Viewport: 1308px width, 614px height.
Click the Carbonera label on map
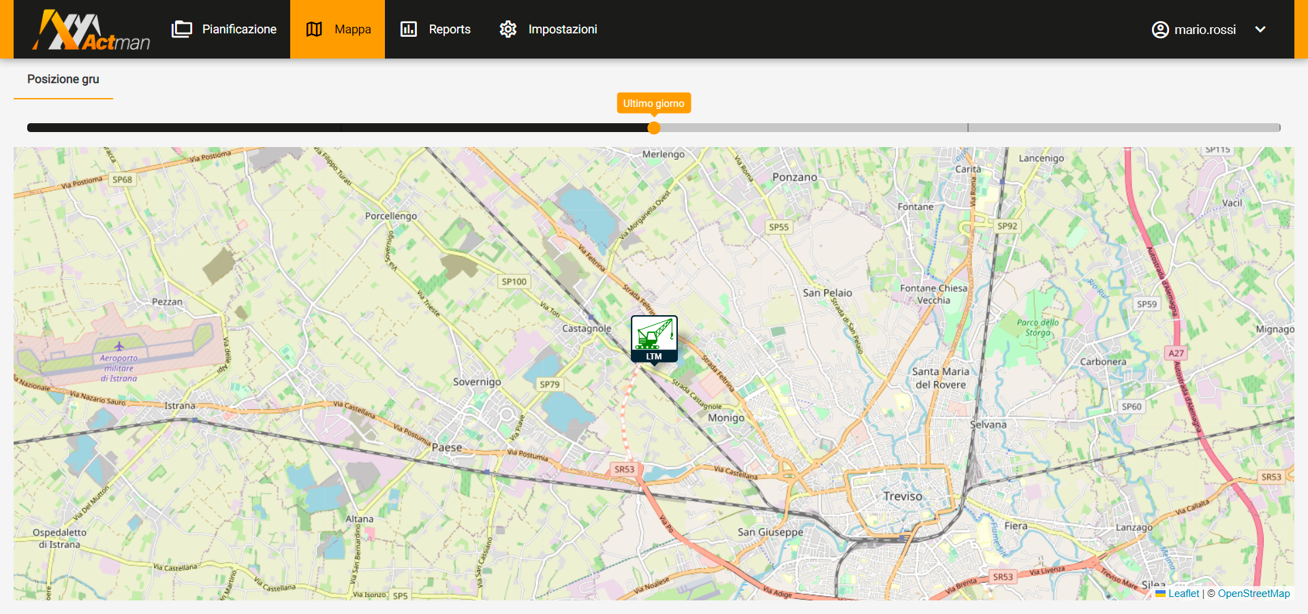pos(1103,361)
